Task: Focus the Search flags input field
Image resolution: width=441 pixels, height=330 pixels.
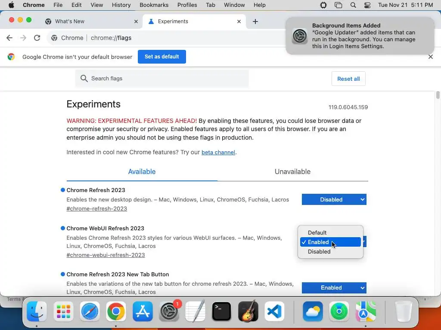Action: point(162,79)
